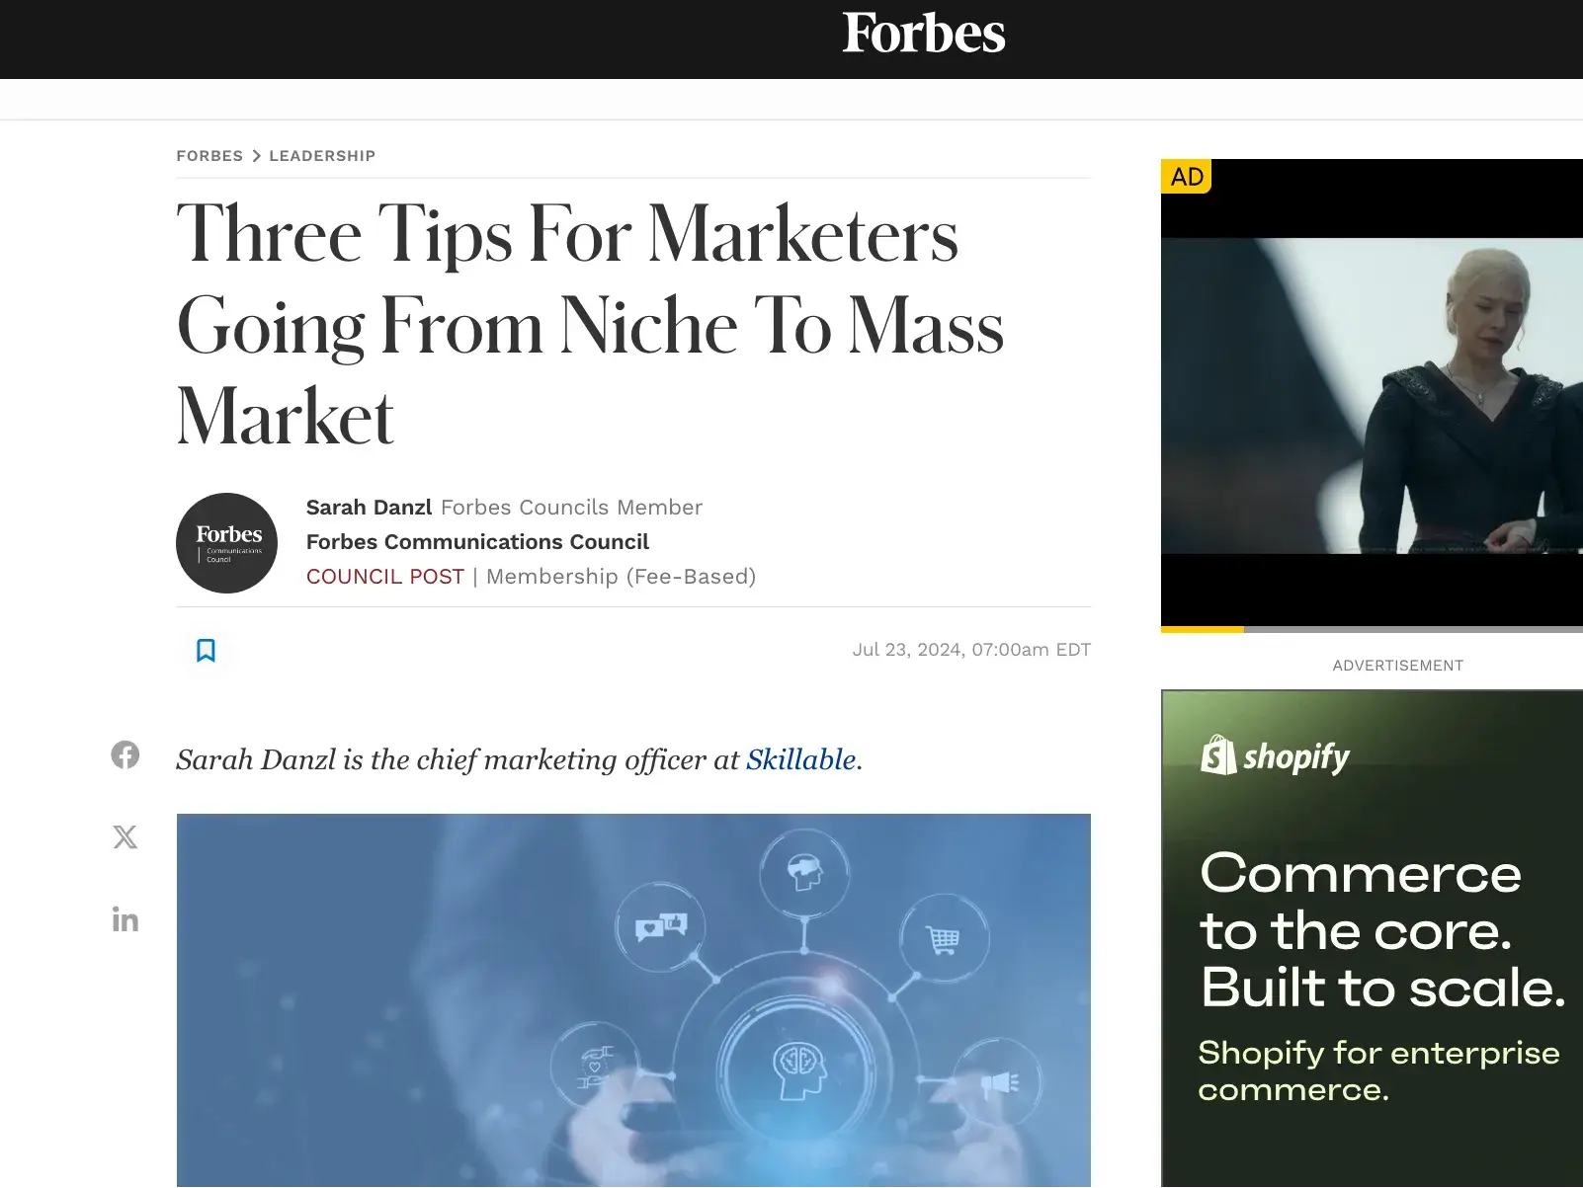This screenshot has width=1583, height=1188.
Task: Go to the FORBES breadcrumb
Action: pos(209,156)
